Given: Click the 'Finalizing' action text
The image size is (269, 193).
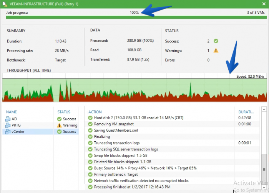Looking at the screenshot, I should click(x=102, y=137).
